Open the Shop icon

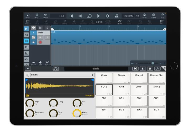point(145,16)
